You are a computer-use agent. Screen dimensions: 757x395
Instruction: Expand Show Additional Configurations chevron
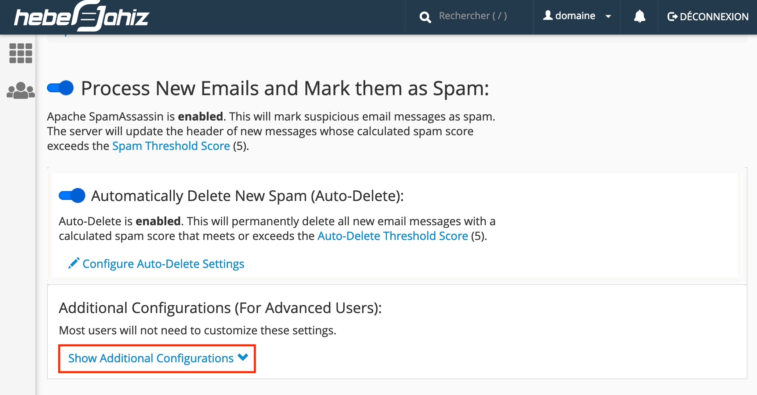(243, 357)
